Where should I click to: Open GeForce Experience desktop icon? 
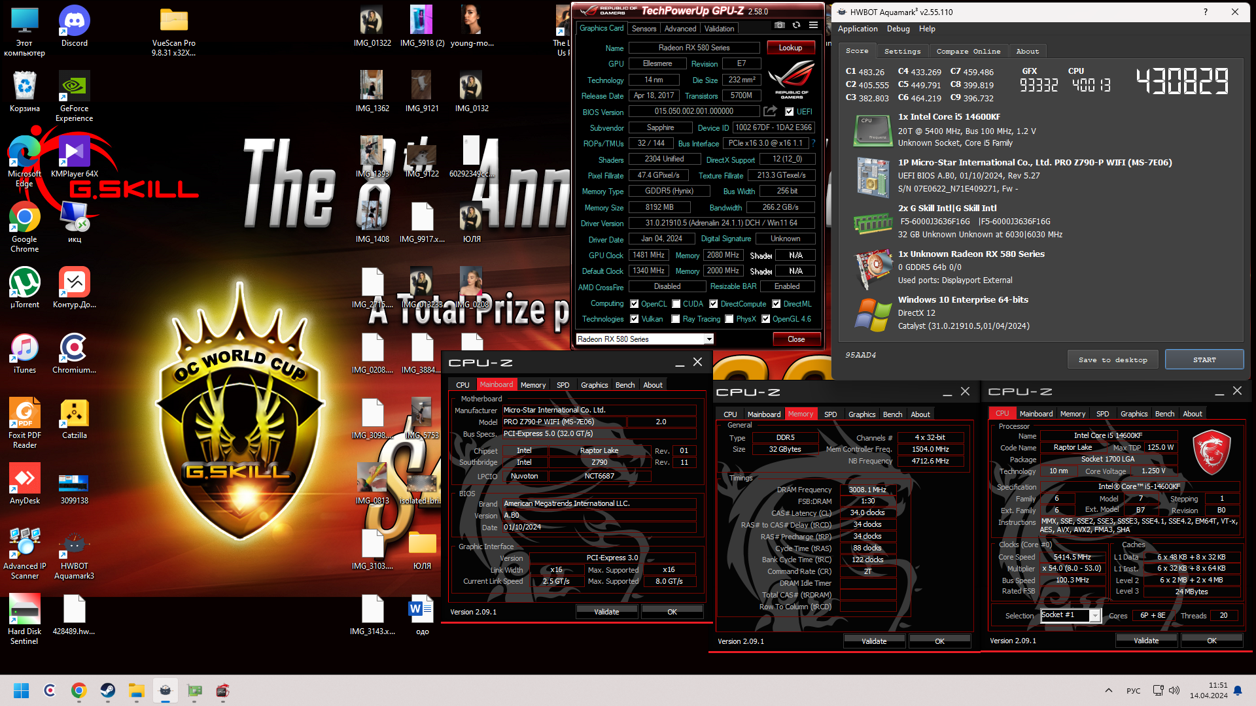click(x=75, y=96)
